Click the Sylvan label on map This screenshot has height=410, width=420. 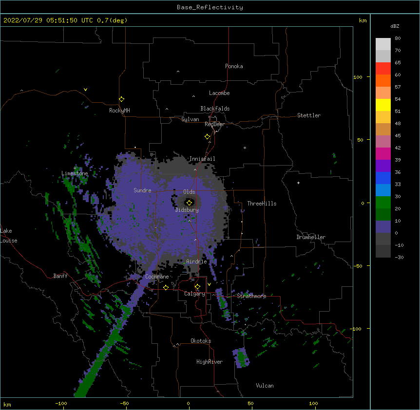coord(190,119)
